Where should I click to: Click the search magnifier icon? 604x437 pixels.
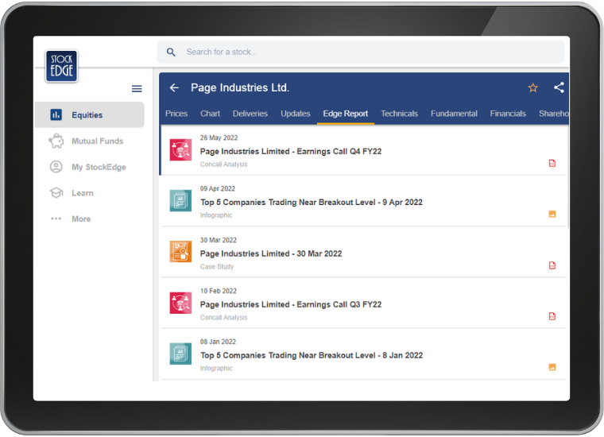point(171,52)
